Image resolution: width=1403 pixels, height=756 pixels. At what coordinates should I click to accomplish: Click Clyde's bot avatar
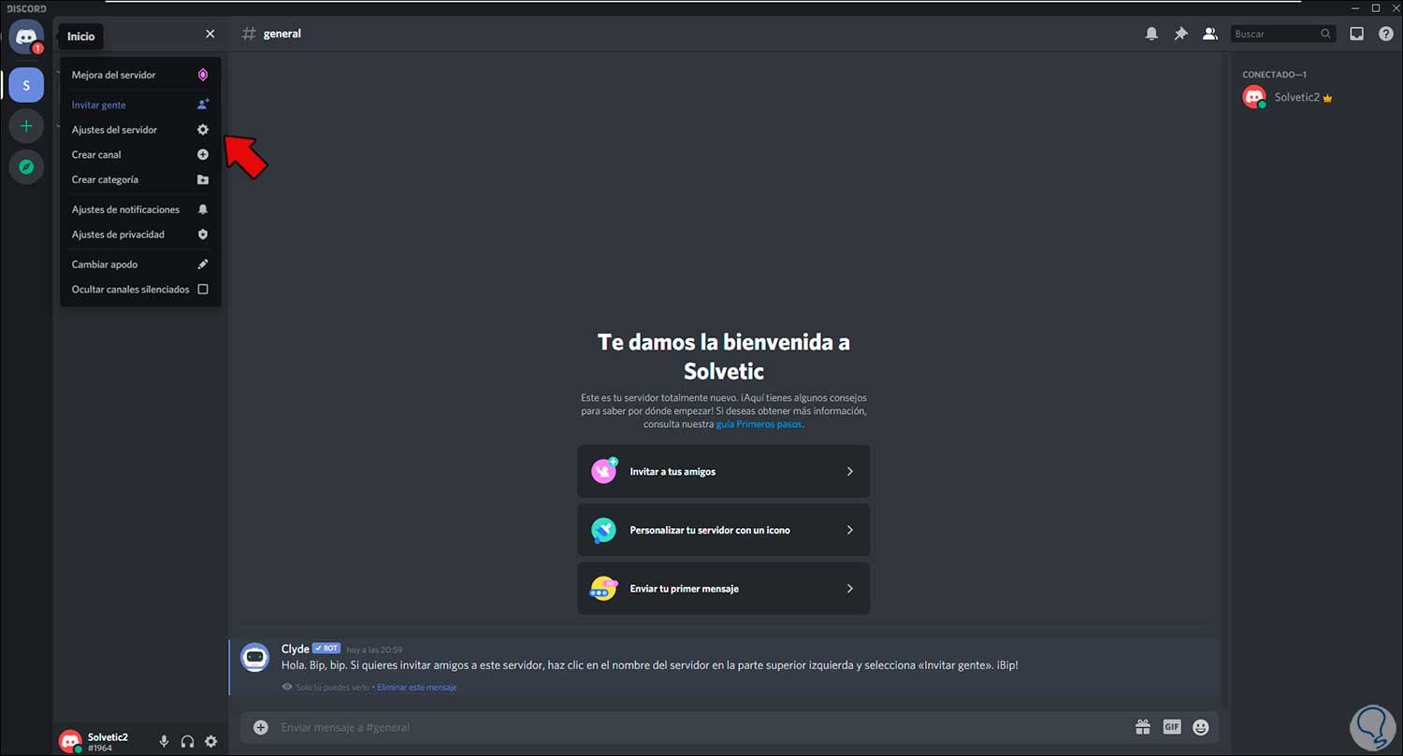point(255,658)
